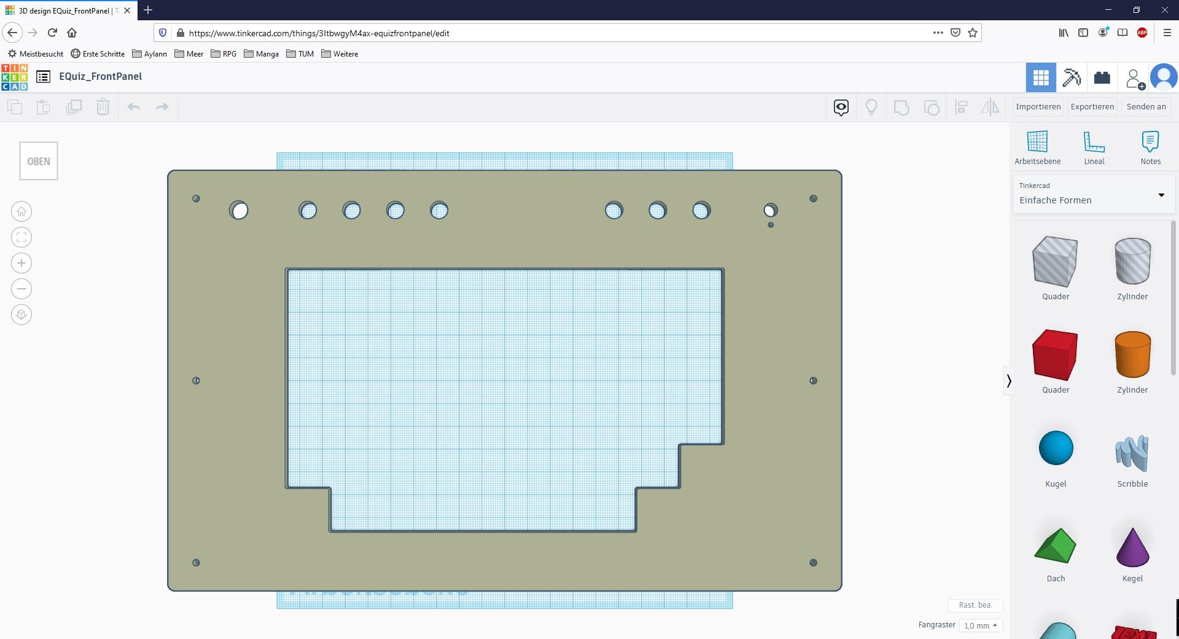The image size is (1179, 639).
Task: Click the Senden an button
Action: pos(1146,107)
